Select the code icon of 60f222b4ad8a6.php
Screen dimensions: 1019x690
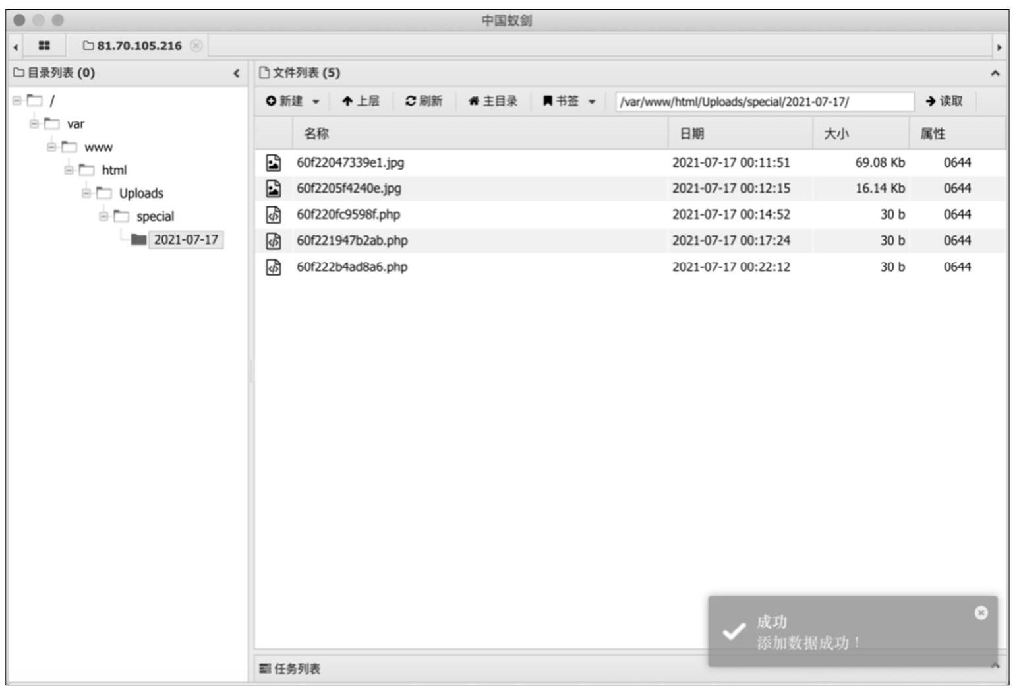pyautogui.click(x=273, y=267)
